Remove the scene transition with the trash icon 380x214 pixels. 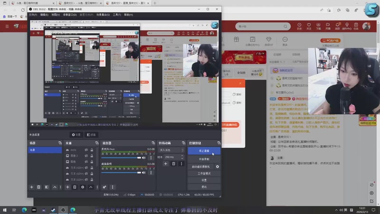[173, 164]
